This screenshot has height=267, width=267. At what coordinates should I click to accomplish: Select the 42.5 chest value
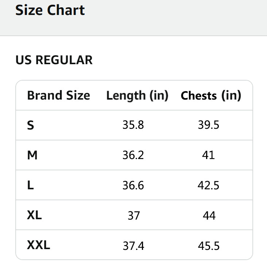pos(209,185)
